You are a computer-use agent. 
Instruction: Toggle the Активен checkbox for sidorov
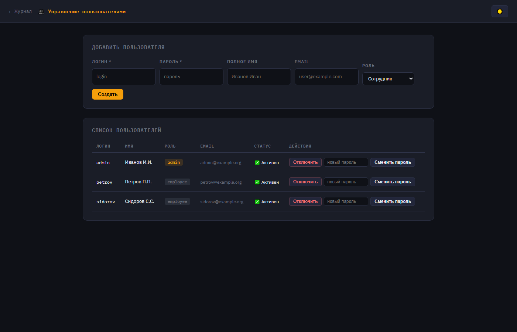tap(257, 202)
